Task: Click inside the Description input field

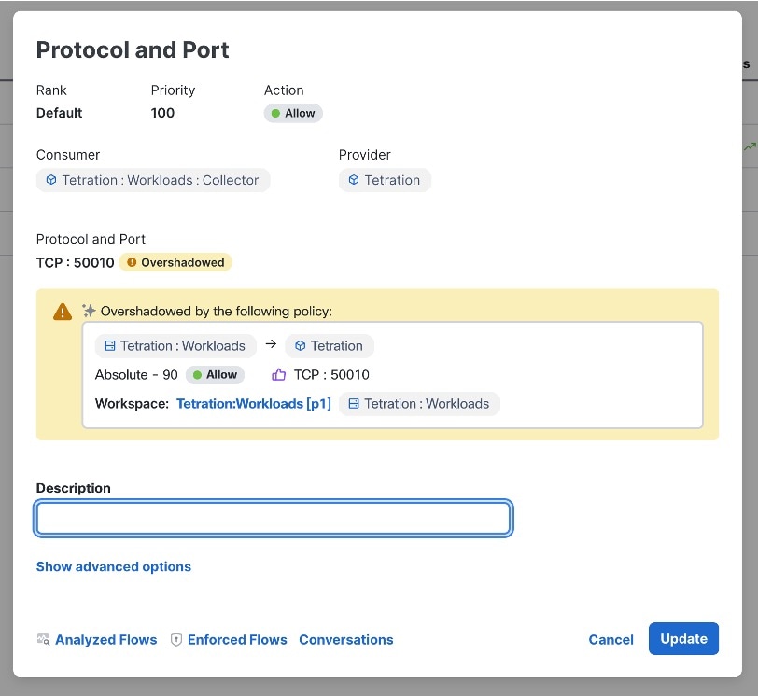Action: [x=273, y=518]
